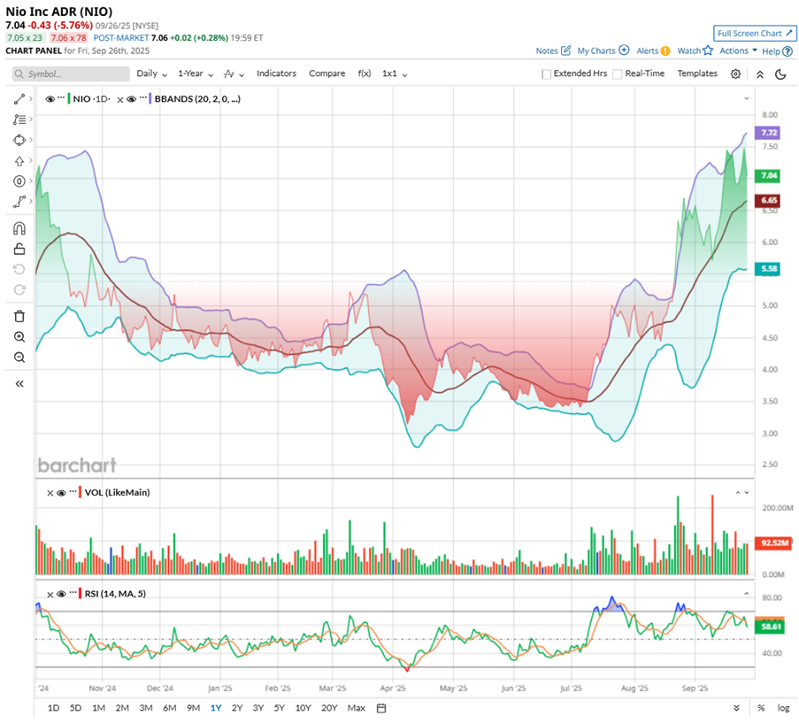799x723 pixels.
Task: Collapse the drawing tools sidebar
Action: pos(19,384)
